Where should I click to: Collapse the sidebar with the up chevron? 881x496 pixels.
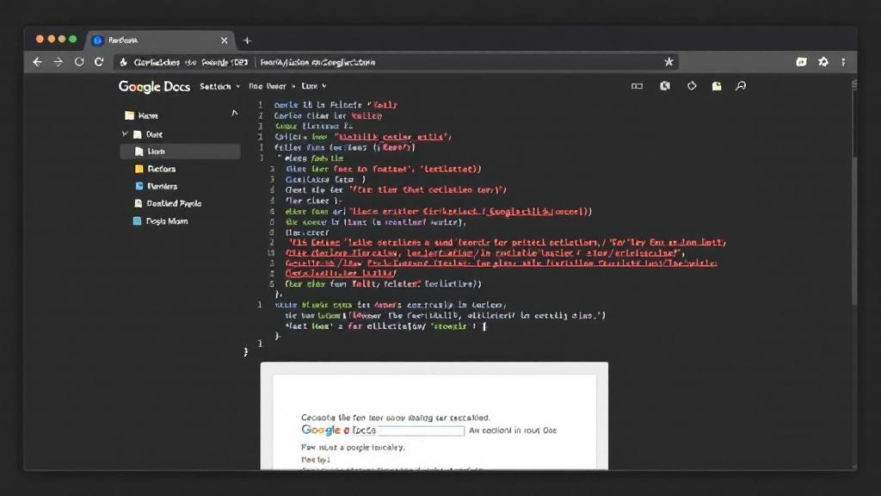[234, 114]
